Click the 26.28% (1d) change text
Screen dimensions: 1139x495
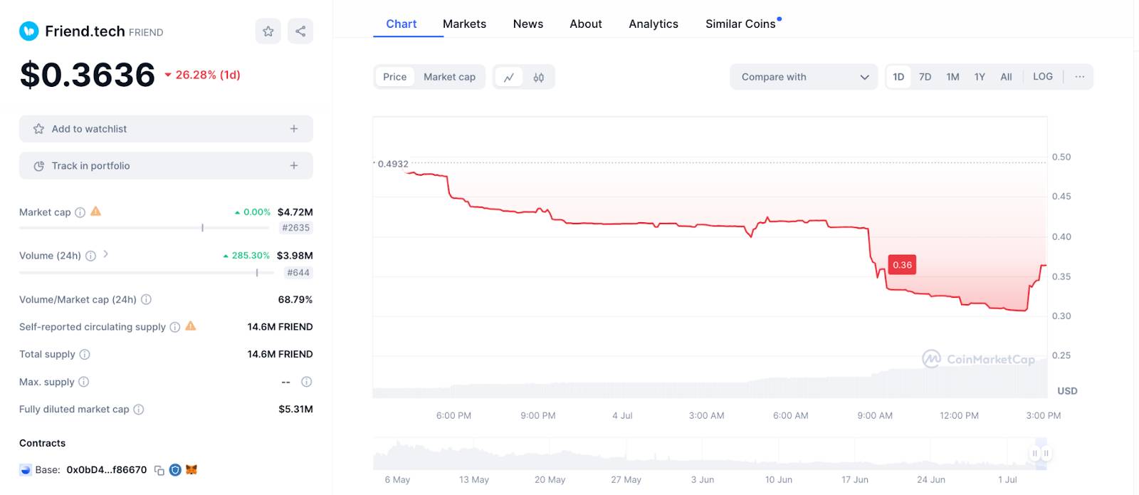208,75
